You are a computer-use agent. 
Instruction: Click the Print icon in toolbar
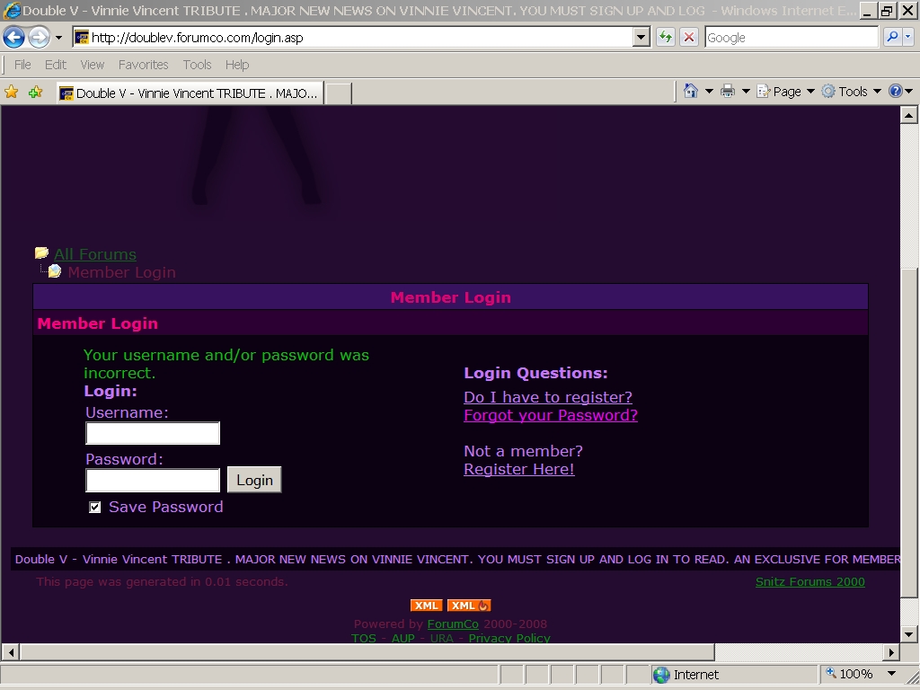pos(728,92)
